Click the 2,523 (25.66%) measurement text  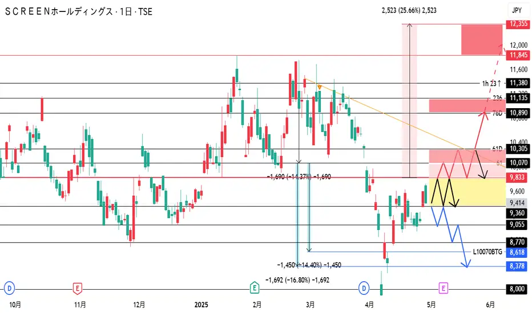[x=409, y=10]
